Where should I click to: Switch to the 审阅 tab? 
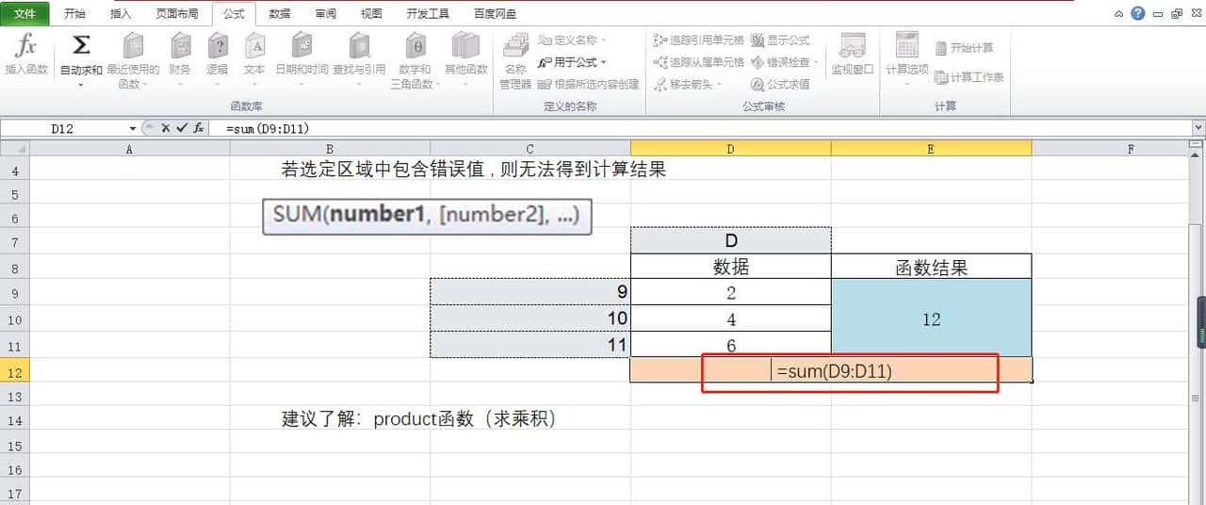[326, 14]
